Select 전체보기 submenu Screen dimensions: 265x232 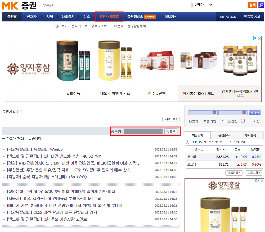tap(61, 26)
